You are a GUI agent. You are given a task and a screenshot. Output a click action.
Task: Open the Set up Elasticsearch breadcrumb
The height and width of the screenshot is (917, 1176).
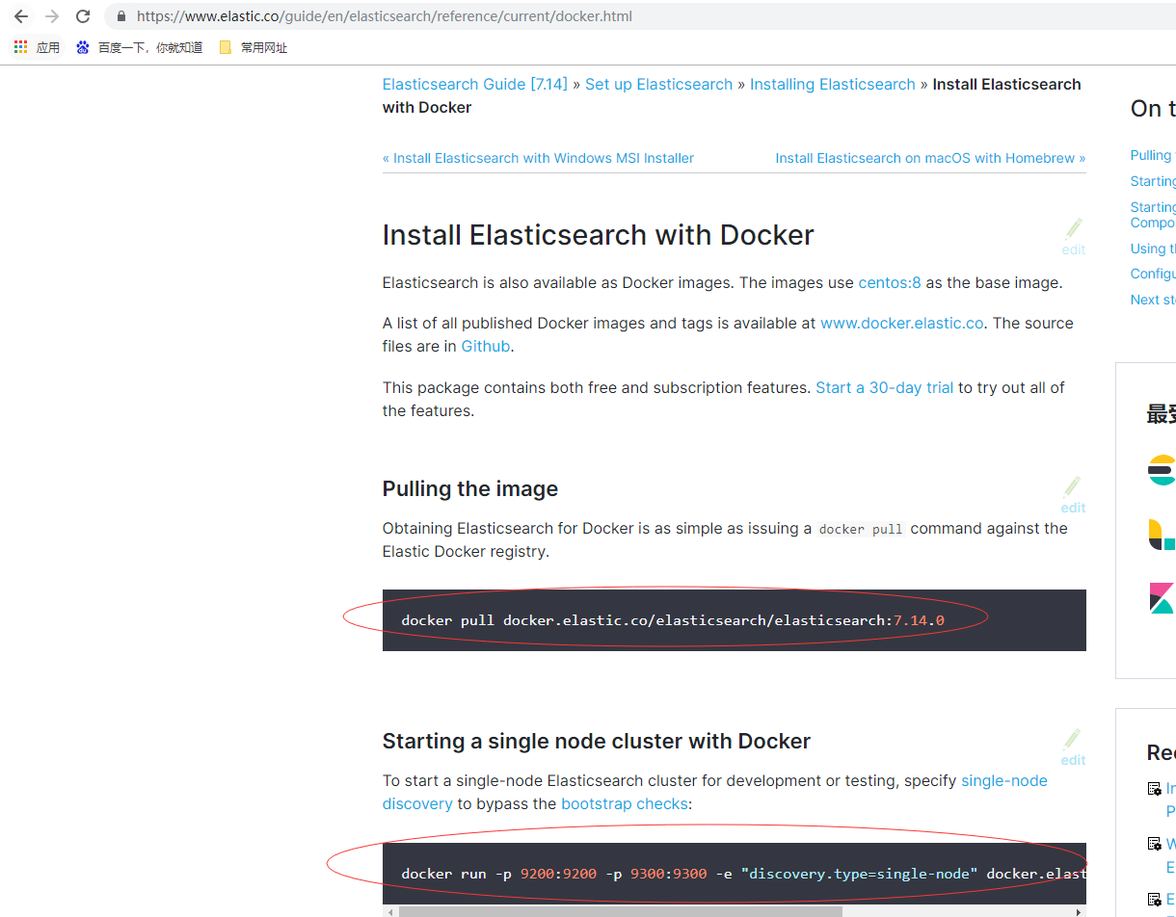(658, 84)
